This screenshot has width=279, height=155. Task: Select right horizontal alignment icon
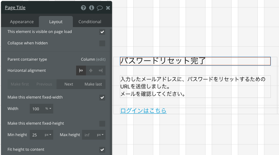pyautogui.click(x=101, y=70)
